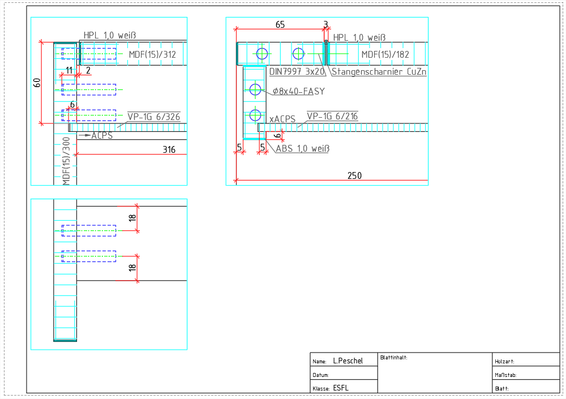Click the Name field containing L.Peschel
Image resolution: width=566 pixels, height=399 pixels.
point(344,360)
